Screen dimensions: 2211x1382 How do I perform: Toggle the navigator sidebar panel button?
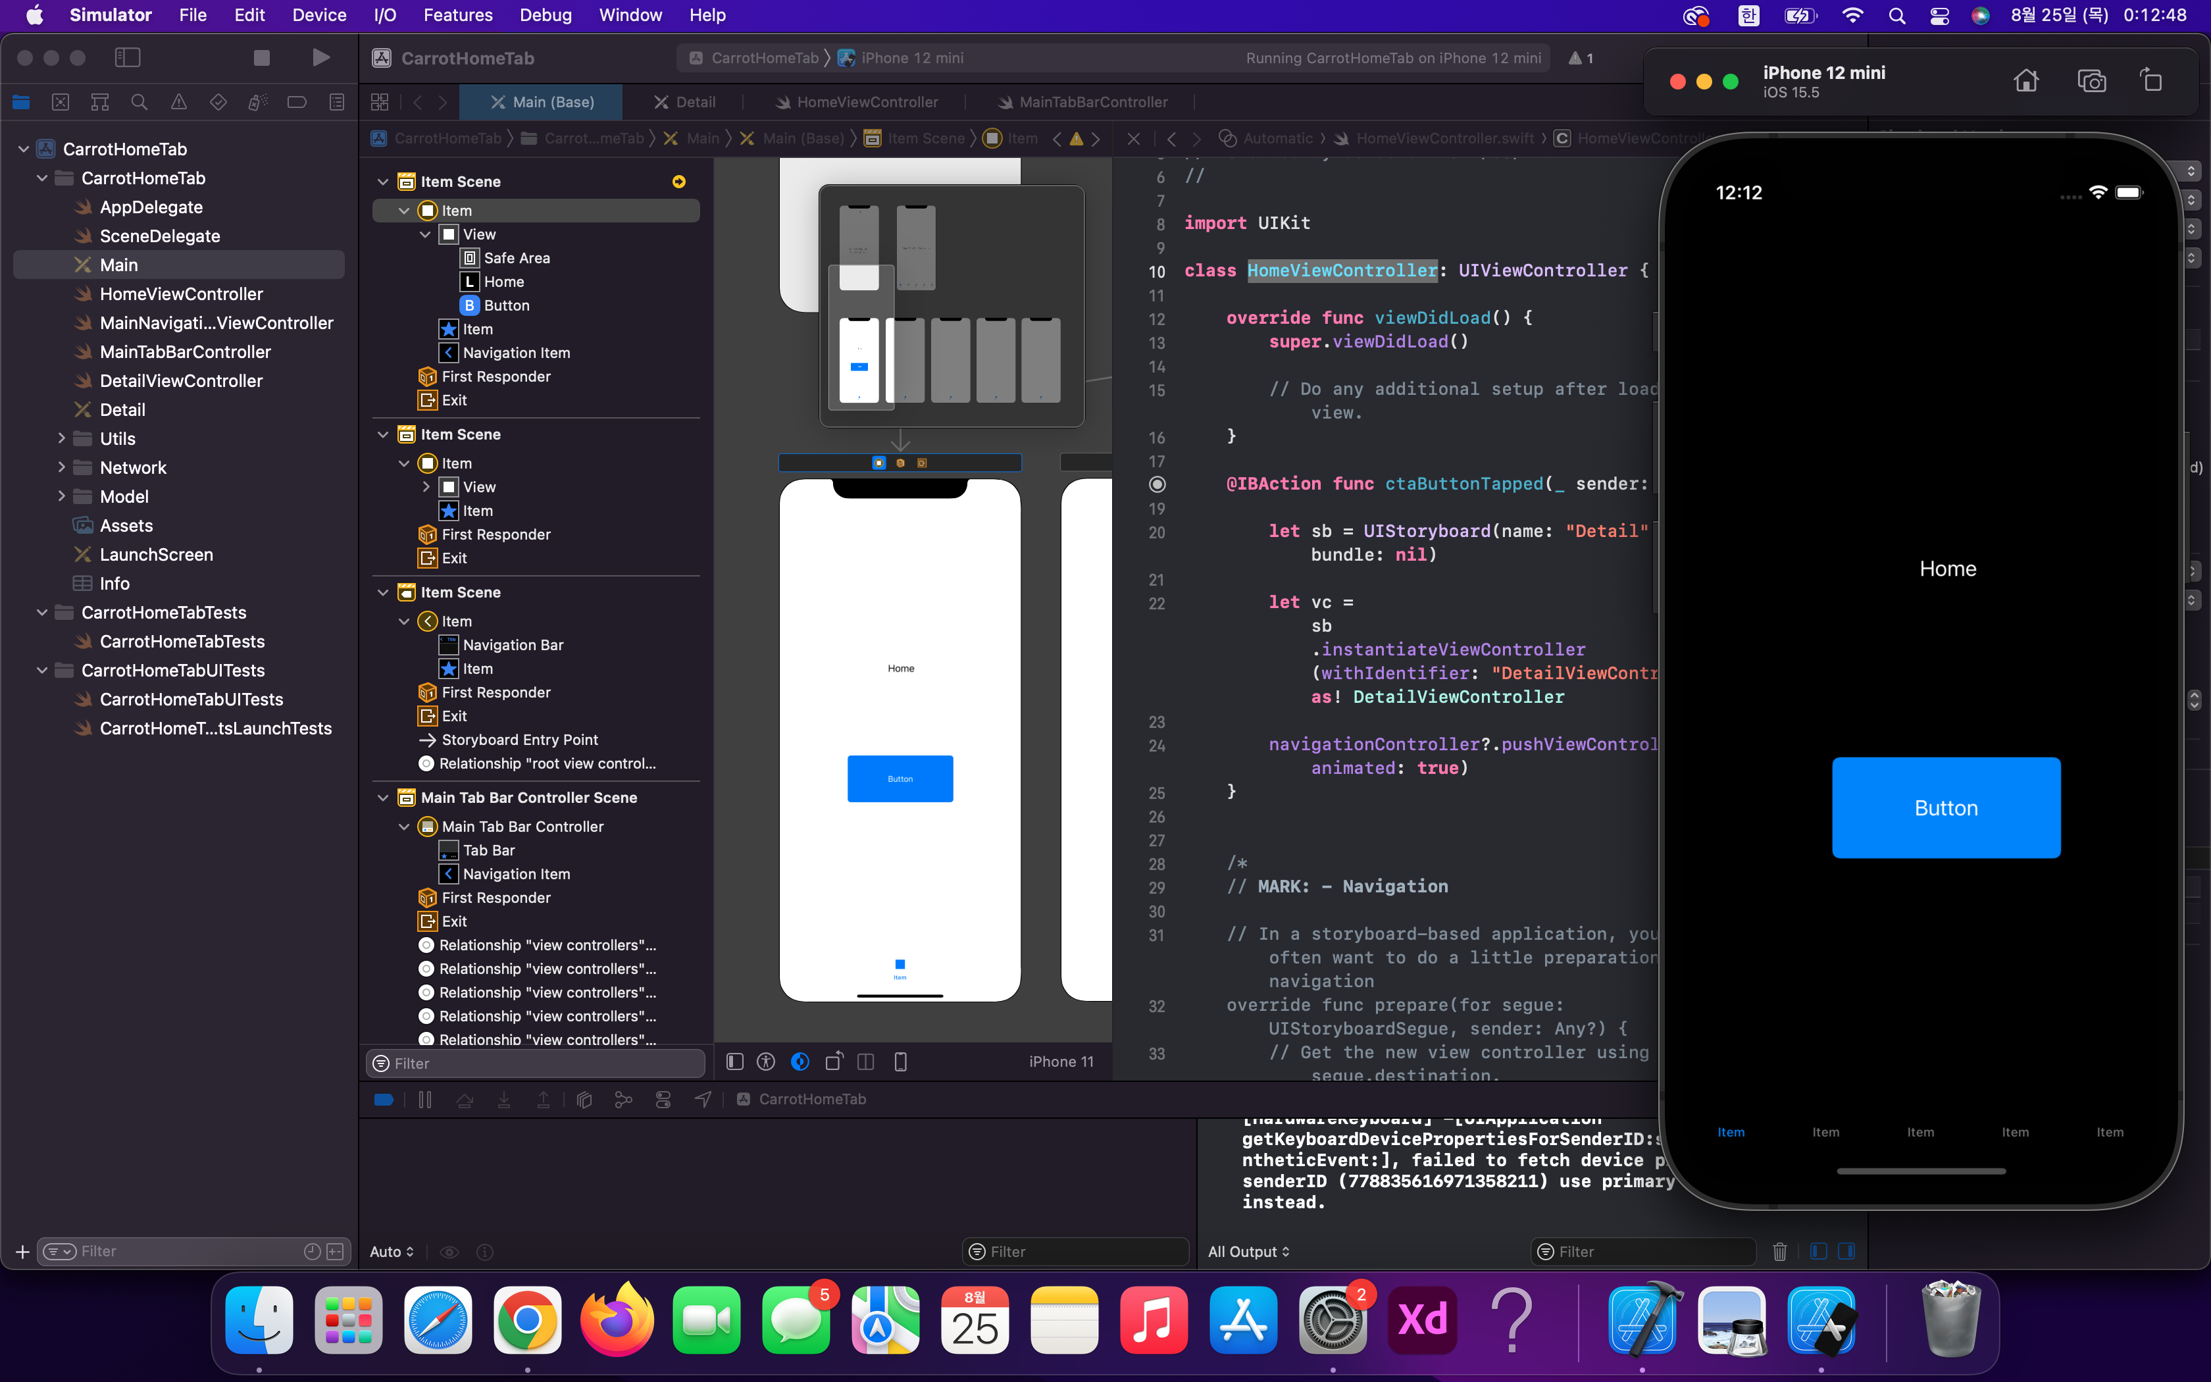point(128,58)
